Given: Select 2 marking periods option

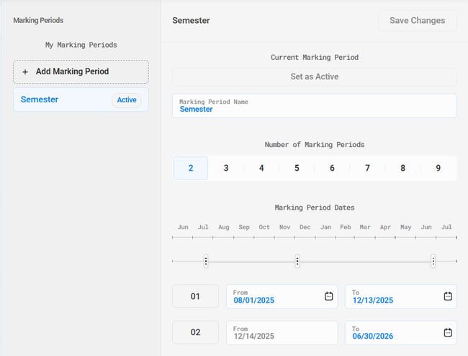Looking at the screenshot, I should pos(191,168).
